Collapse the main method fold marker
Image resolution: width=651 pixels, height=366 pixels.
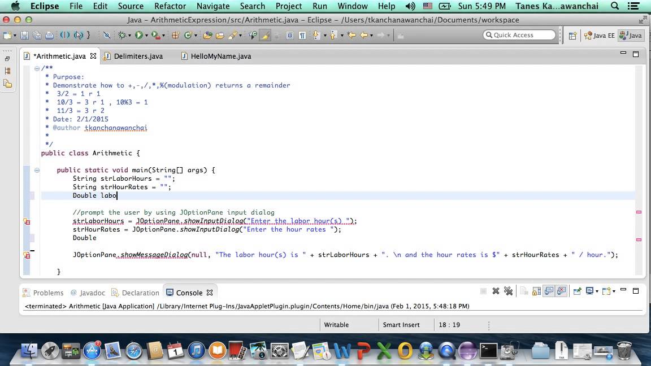(37, 170)
